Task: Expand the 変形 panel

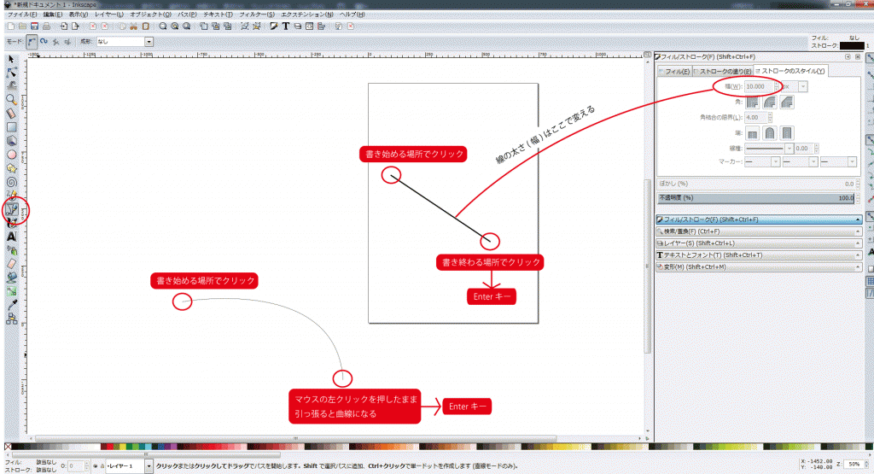Action: (x=759, y=266)
